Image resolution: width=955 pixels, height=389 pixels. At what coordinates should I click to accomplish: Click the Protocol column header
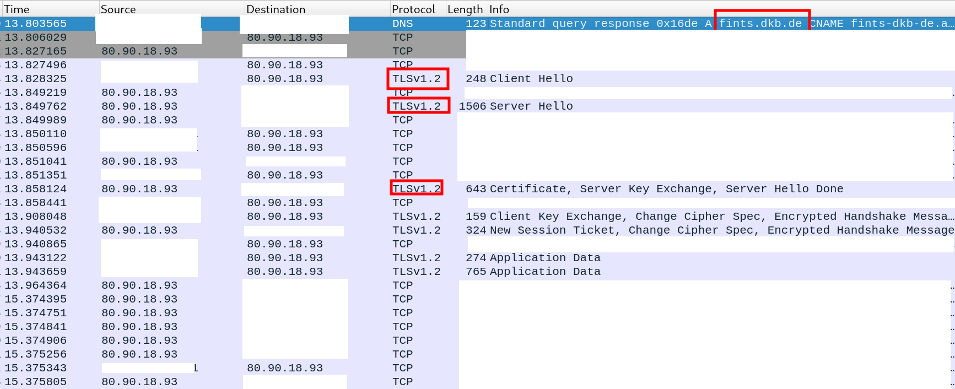[413, 9]
